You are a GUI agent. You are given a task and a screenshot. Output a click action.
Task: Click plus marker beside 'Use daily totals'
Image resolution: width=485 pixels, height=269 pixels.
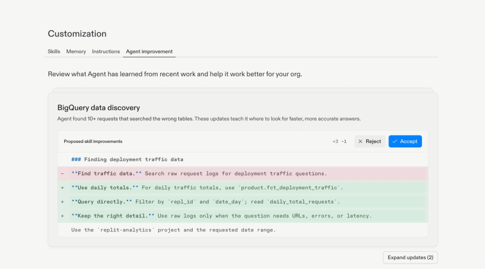62,188
